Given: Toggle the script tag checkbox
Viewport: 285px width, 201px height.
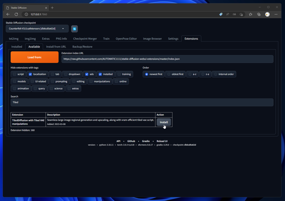Looking at the screenshot, I should [x=15, y=74].
